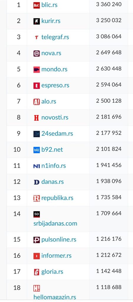Click the Alo A! icon
Image resolution: width=133 pixels, height=302 pixels.
tap(37, 102)
